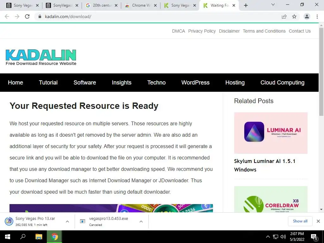Click the page vertical scrollbar thumb
Image resolution: width=324 pixels, height=243 pixels.
[x=321, y=72]
